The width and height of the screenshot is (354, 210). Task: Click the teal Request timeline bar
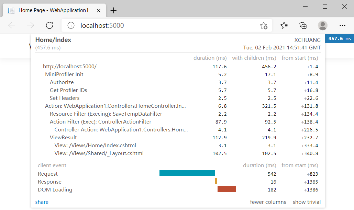187,173
